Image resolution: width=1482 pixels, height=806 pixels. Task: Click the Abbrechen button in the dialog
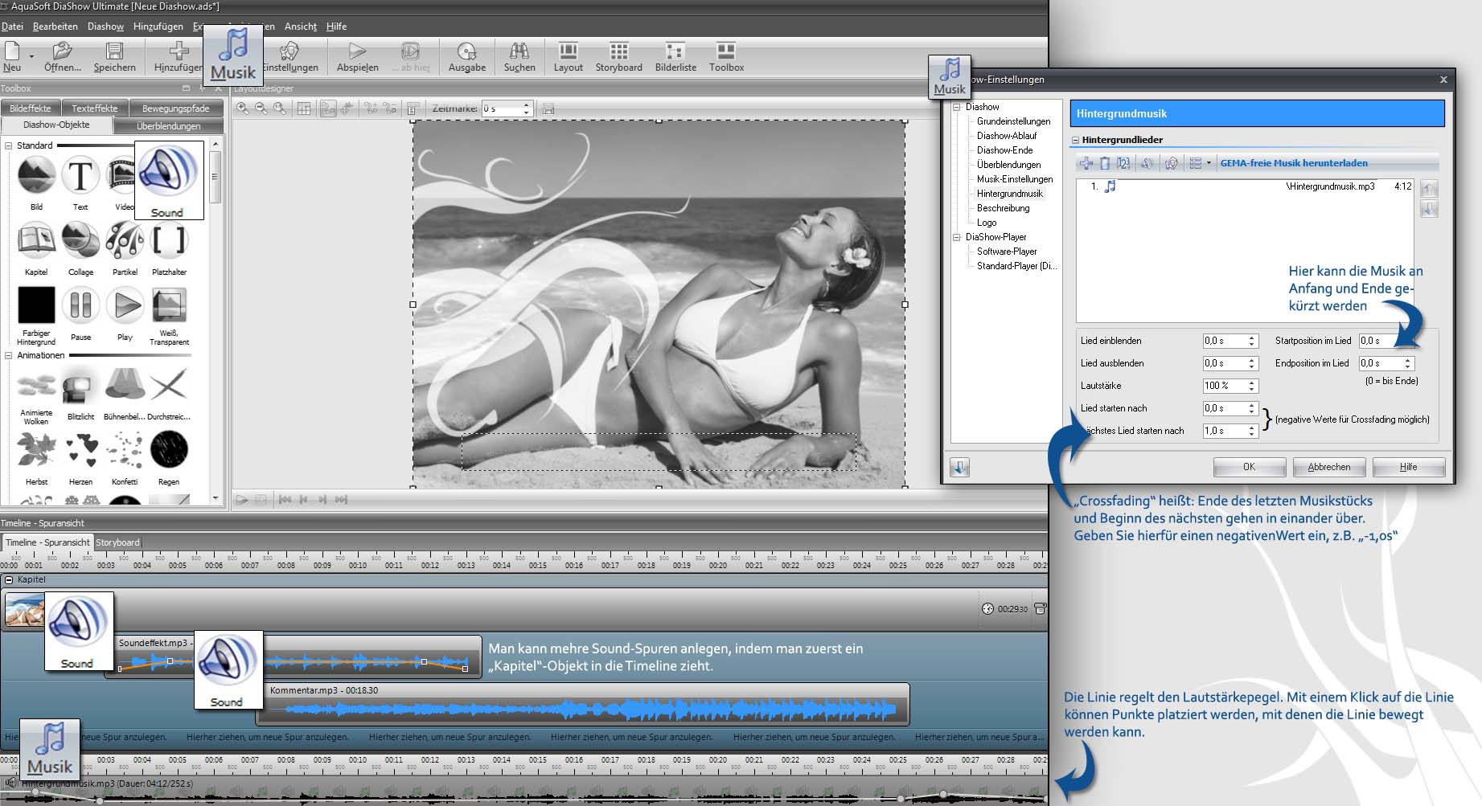click(x=1328, y=467)
